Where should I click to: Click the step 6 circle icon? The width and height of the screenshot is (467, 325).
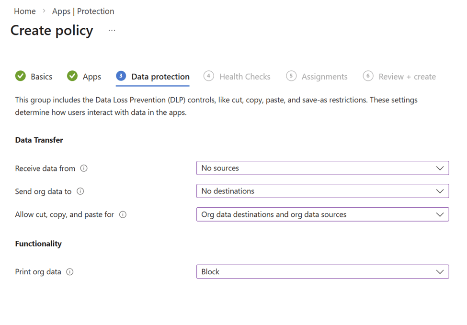pos(368,76)
